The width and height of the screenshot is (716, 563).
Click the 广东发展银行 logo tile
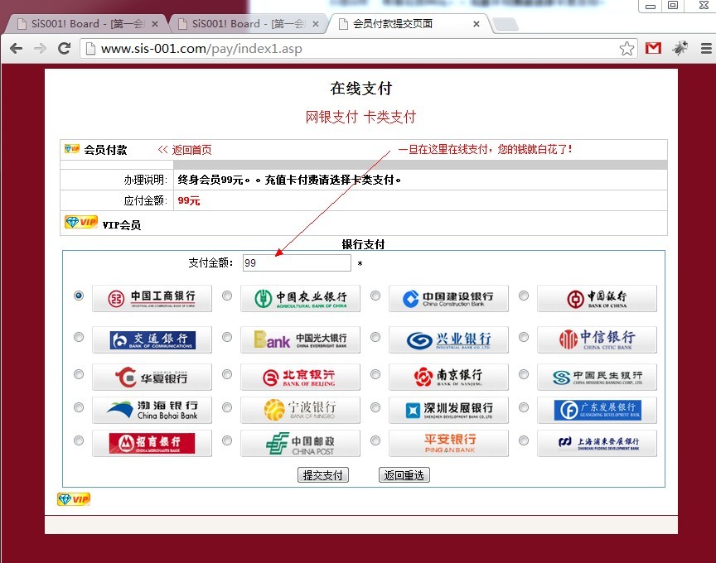(x=597, y=410)
